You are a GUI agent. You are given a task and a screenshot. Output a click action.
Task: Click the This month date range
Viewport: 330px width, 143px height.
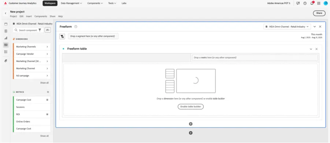tap(311, 36)
